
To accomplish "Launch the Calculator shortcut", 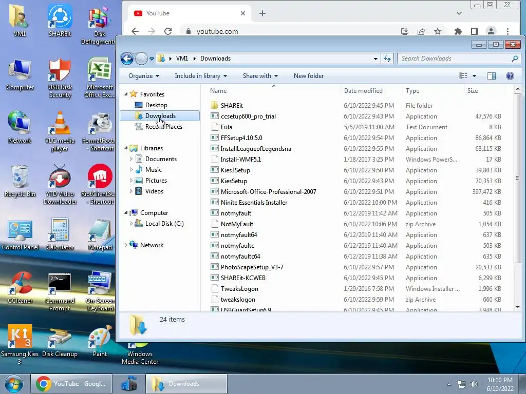I will tap(60, 234).
